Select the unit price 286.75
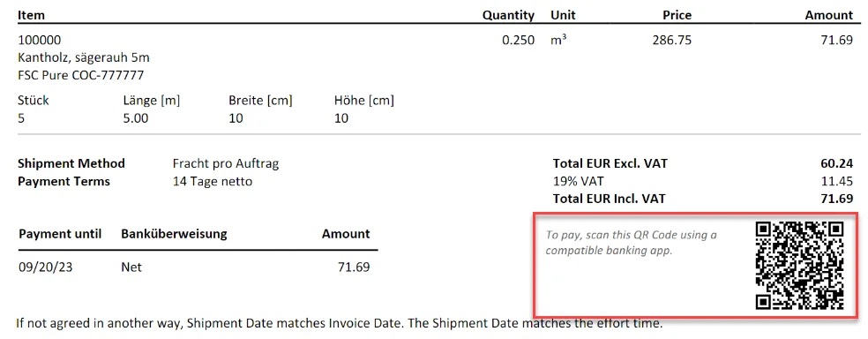The image size is (868, 339). click(672, 40)
